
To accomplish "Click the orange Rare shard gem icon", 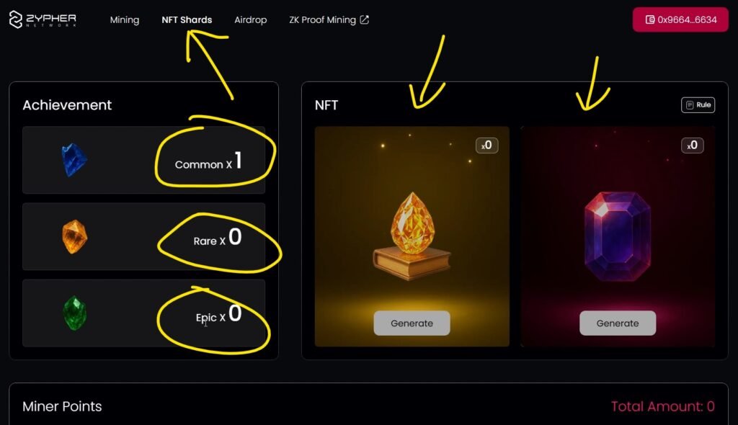I will pos(74,236).
